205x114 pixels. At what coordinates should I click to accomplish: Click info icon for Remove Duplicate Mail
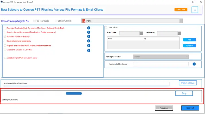[89, 28]
